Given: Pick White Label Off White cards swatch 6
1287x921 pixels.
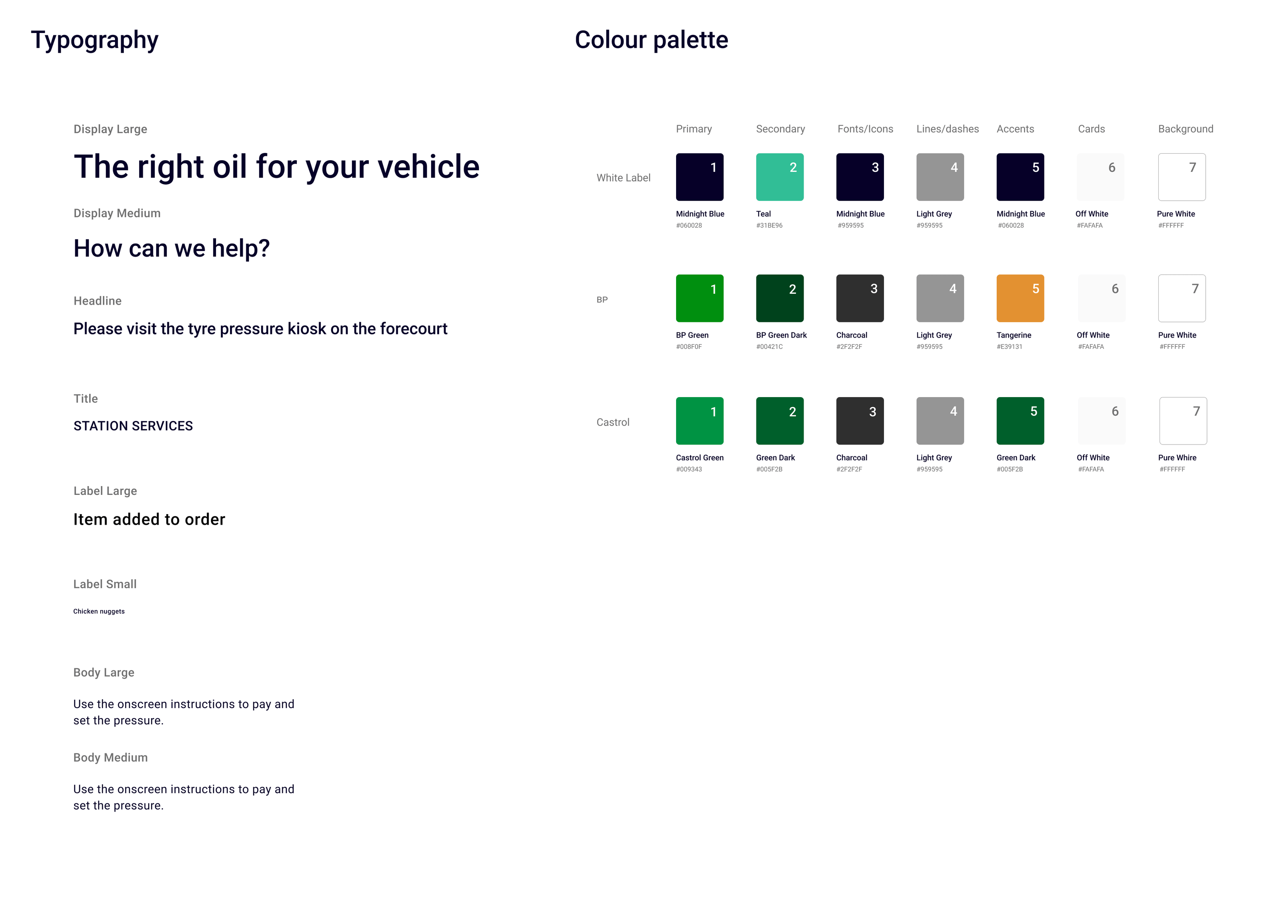Looking at the screenshot, I should tap(1100, 177).
